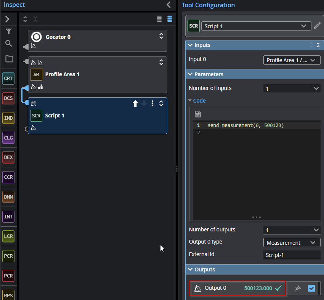This screenshot has height=300, width=324.
Task: Move Script 1 up with arrow icon
Action: point(135,103)
